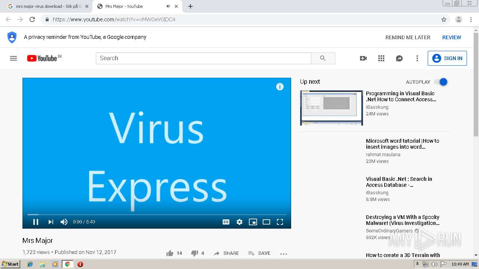
Task: Open more actions menu under video
Action: point(284,254)
